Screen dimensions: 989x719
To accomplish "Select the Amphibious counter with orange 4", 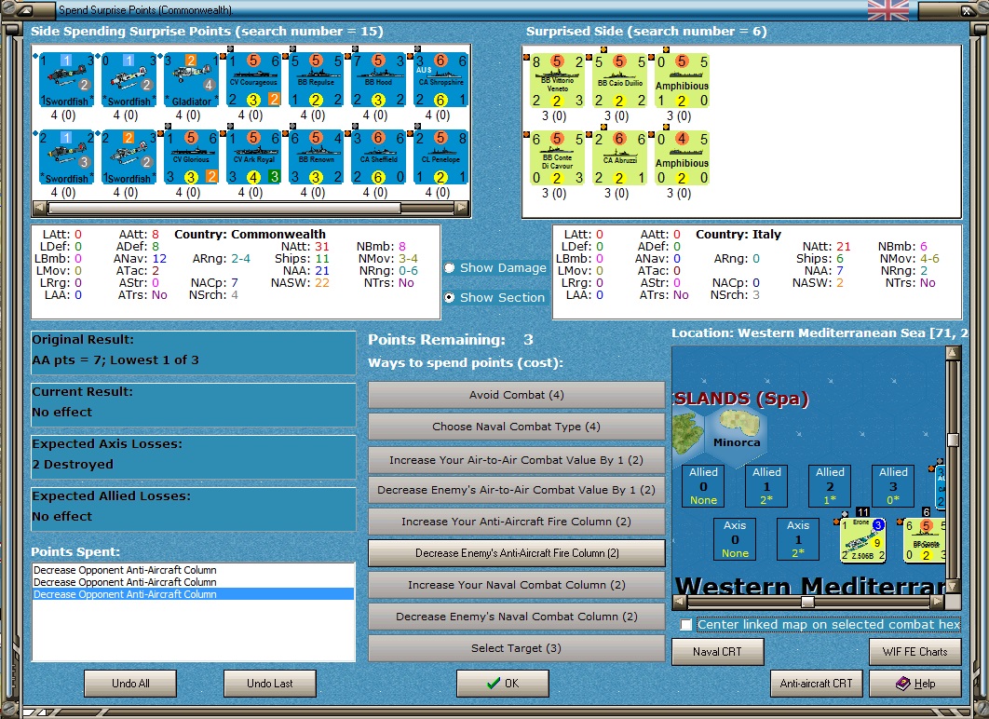I will click(x=683, y=157).
